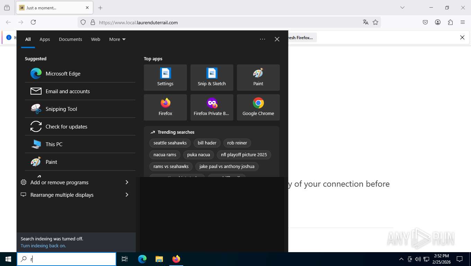Search trending 'puka nacua'

(198, 154)
